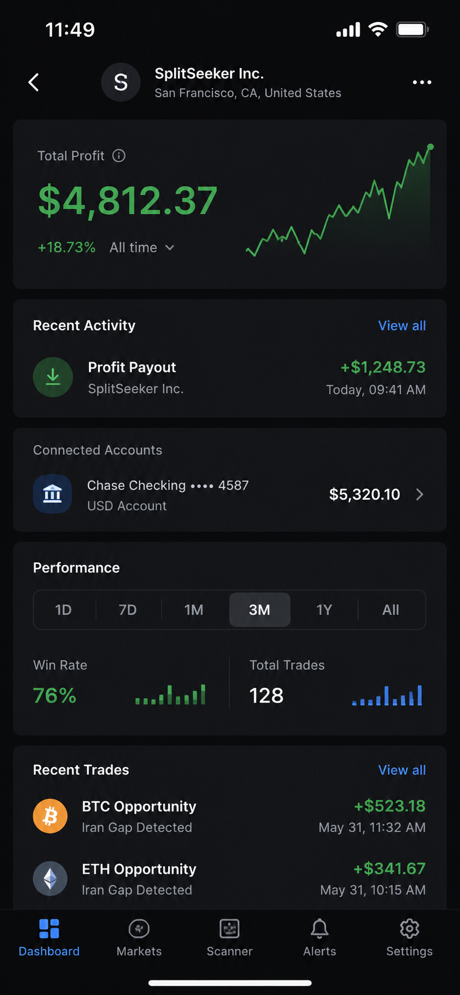Tap the +18.73% profit change

(x=66, y=248)
